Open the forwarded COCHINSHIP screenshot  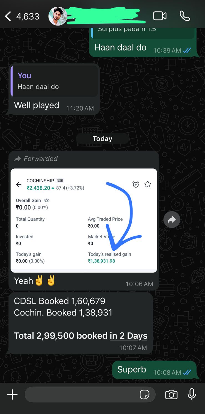coord(84,220)
